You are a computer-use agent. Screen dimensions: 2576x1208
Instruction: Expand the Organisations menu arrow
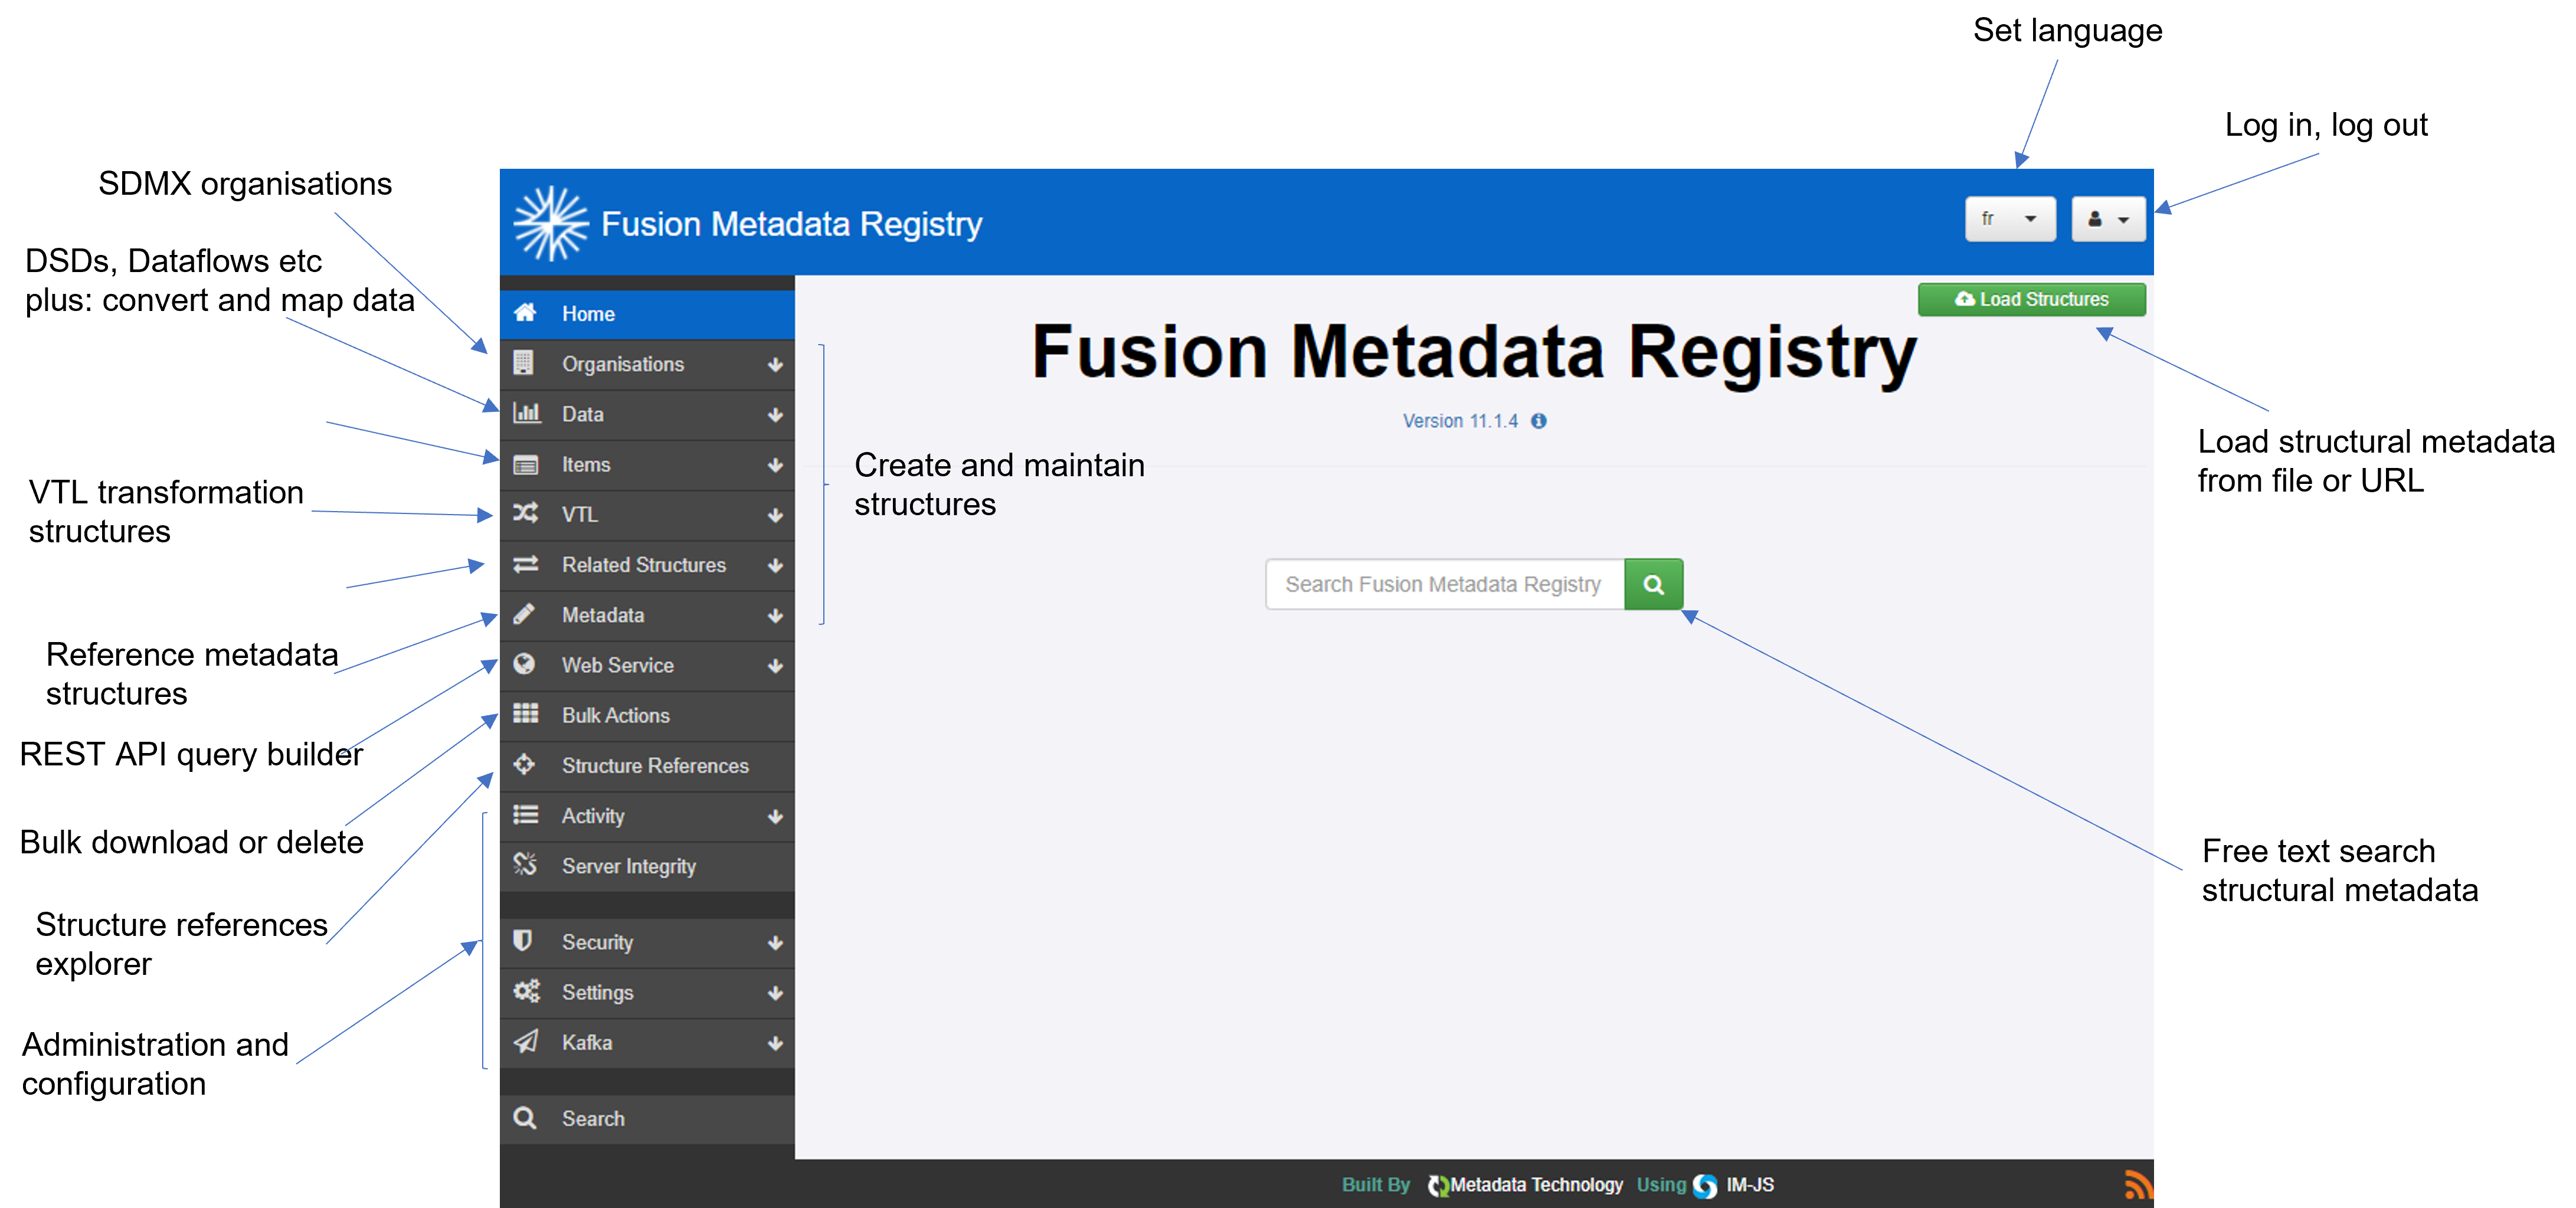tap(775, 365)
